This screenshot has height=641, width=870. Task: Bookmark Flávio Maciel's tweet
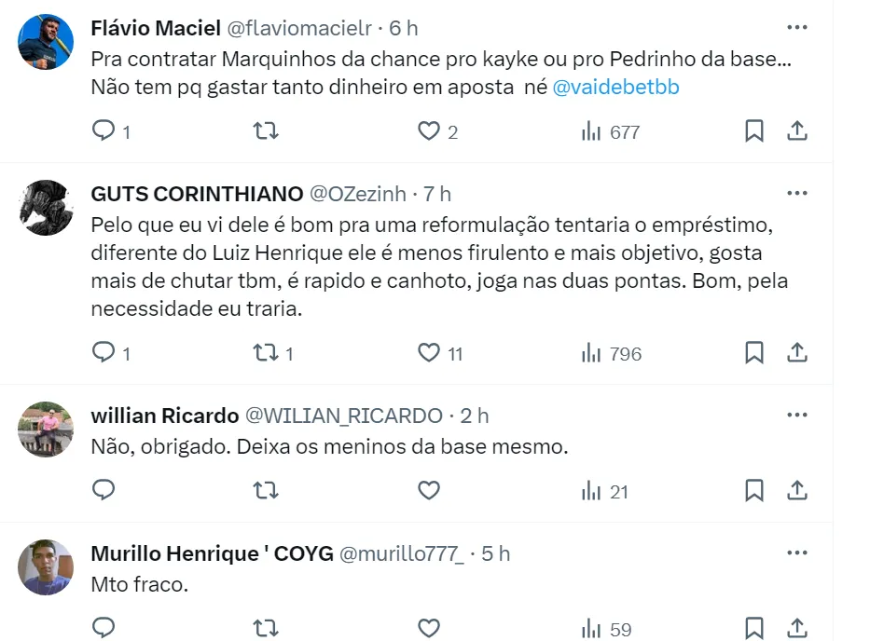pyautogui.click(x=754, y=131)
